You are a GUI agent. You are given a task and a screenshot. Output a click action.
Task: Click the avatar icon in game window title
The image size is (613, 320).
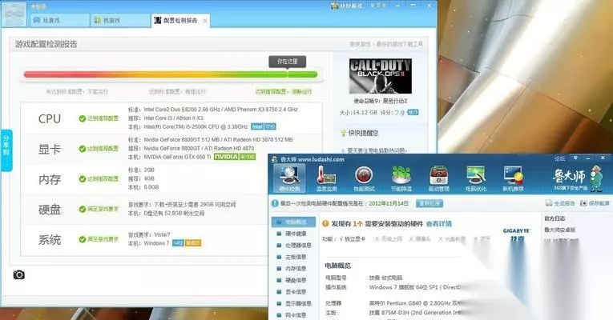coord(14,14)
